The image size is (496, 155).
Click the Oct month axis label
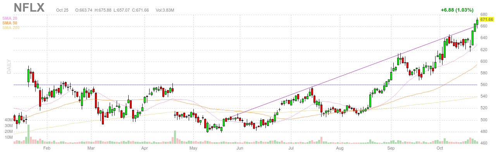(x=440, y=148)
